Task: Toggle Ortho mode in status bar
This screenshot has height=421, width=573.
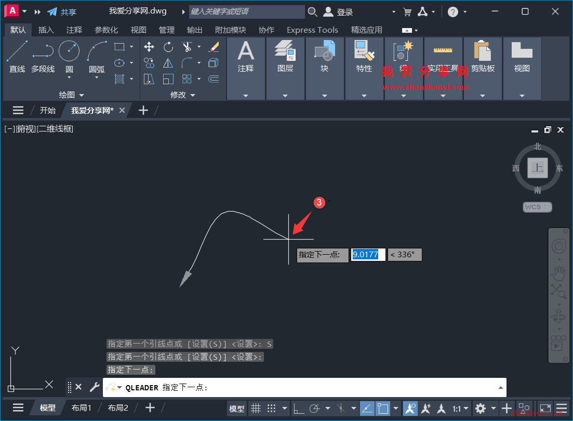Action: click(298, 408)
